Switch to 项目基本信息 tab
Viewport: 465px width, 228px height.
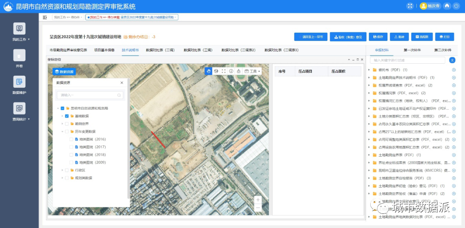pos(104,50)
